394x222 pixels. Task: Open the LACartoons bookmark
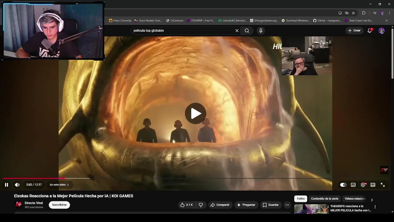175,21
